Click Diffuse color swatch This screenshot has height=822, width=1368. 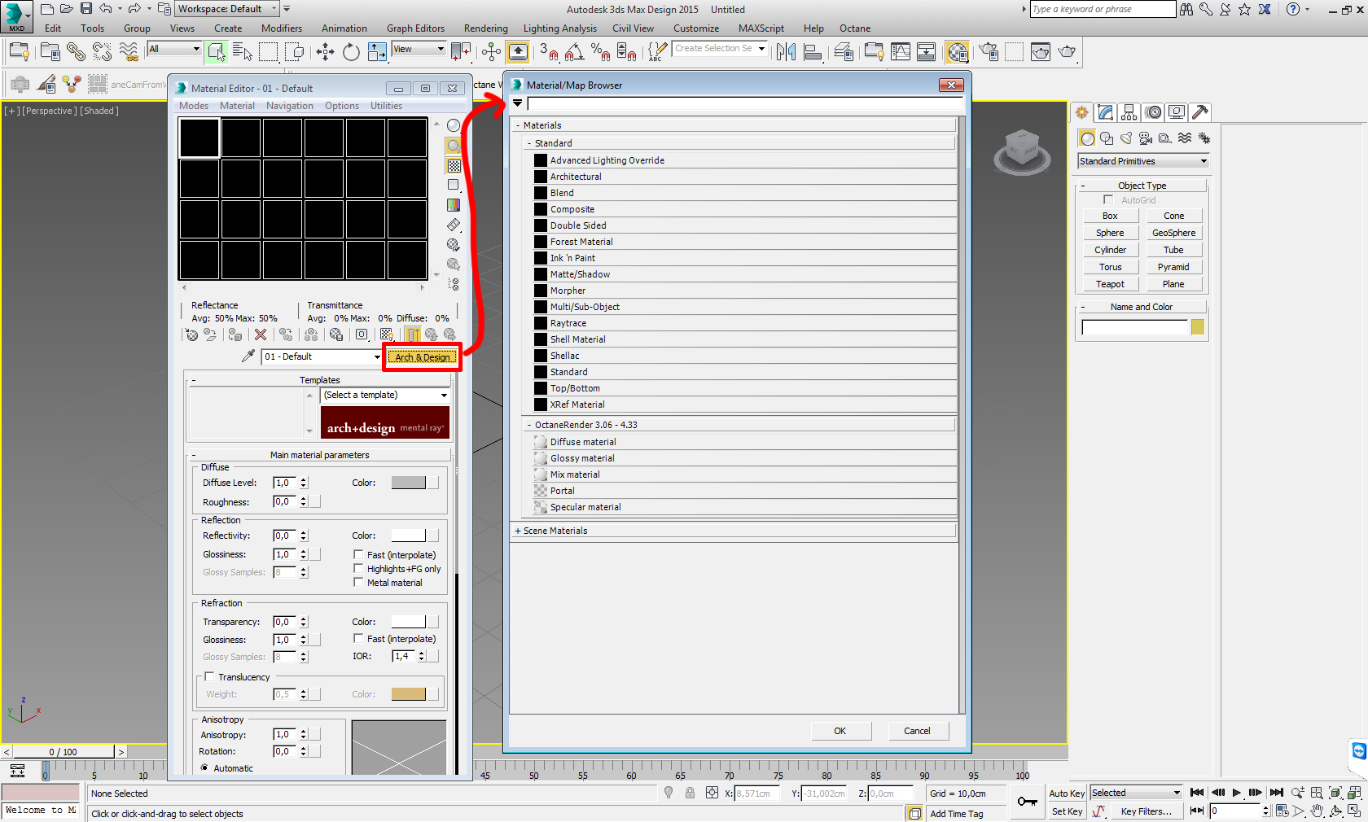409,483
